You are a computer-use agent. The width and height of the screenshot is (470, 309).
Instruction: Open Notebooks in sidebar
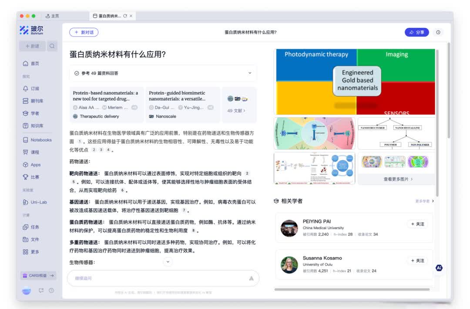pos(37,140)
